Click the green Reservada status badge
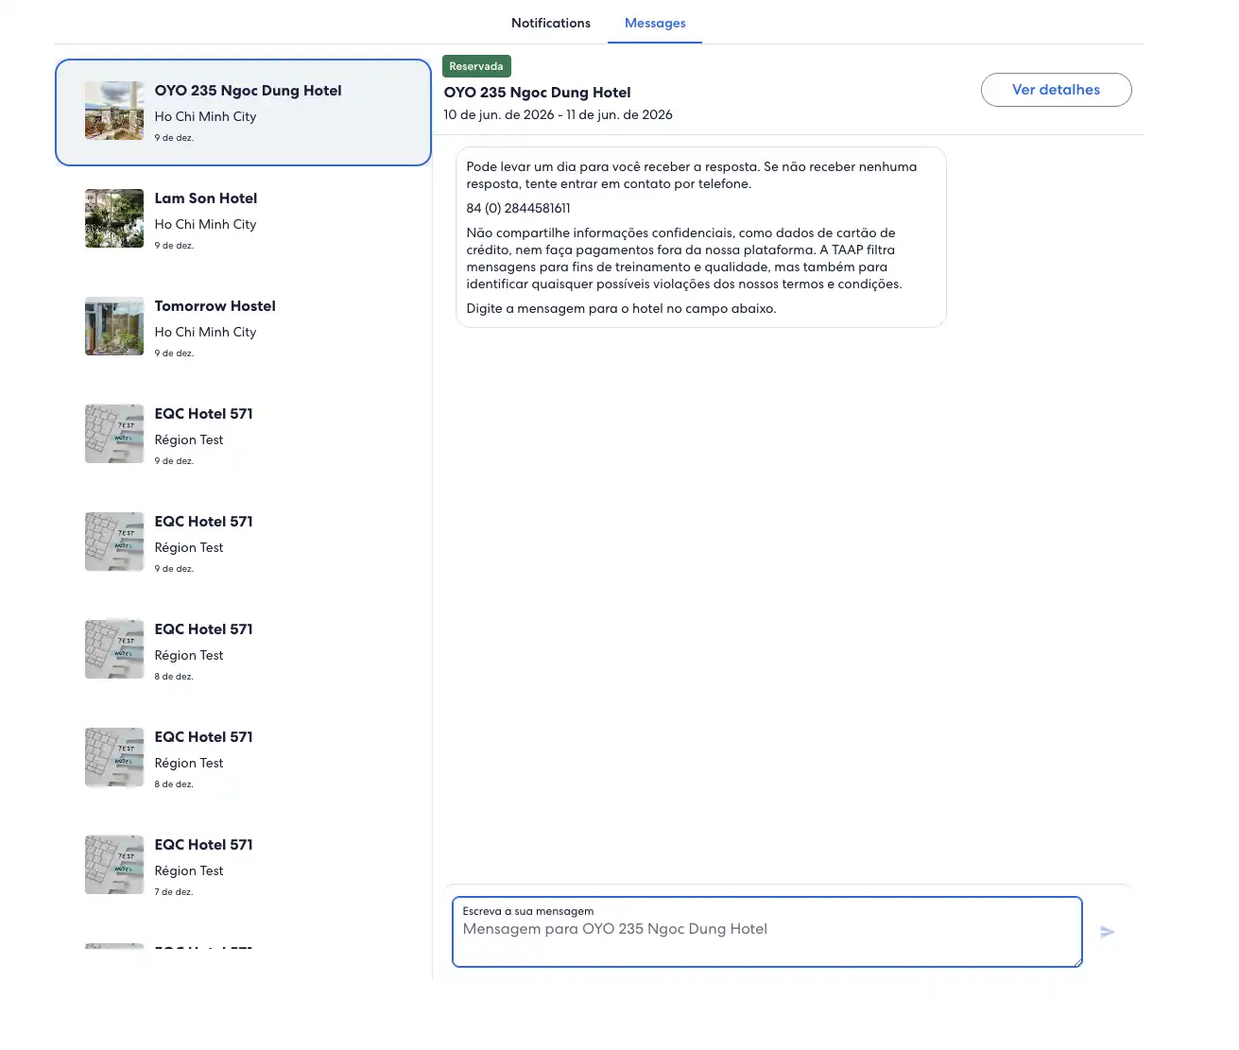 click(476, 66)
